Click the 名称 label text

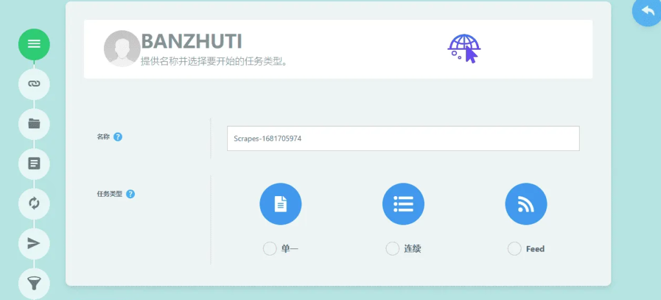pos(103,137)
